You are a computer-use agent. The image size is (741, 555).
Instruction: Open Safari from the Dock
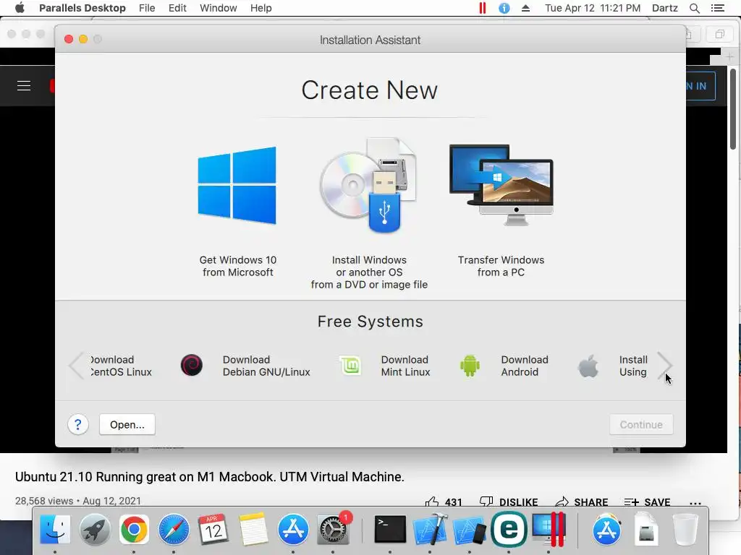[174, 529]
